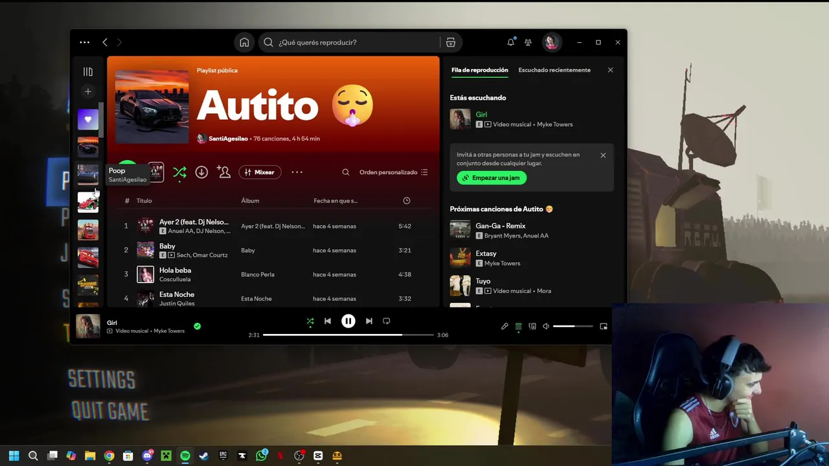Open Discord from the taskbar

pyautogui.click(x=147, y=456)
